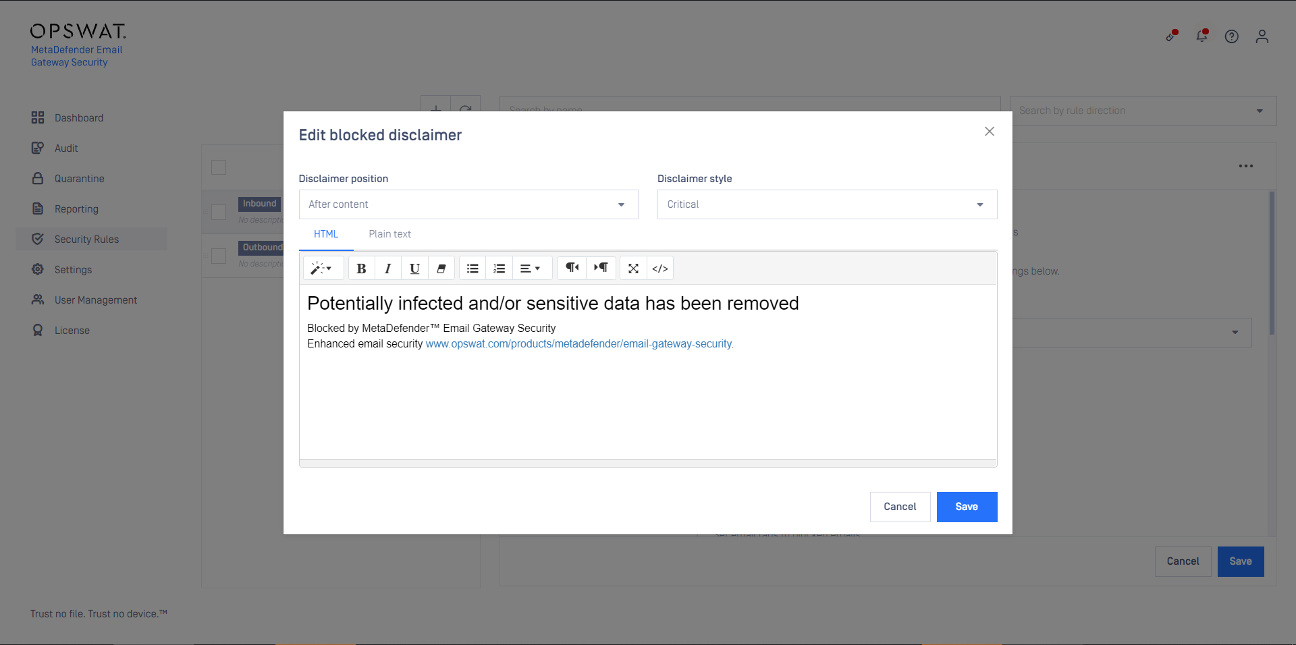Click Save in the disclaimer dialog
This screenshot has height=645, width=1296.
[967, 507]
